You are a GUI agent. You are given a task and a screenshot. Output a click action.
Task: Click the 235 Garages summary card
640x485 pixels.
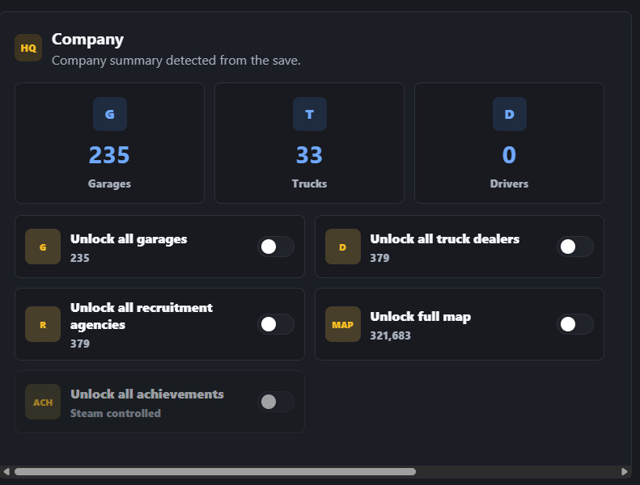pos(109,143)
